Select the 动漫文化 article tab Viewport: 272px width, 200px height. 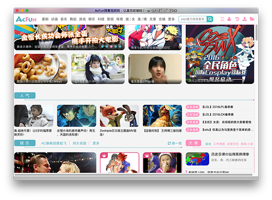232,144
